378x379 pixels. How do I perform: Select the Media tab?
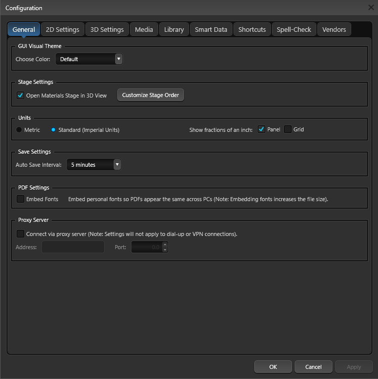pyautogui.click(x=144, y=29)
